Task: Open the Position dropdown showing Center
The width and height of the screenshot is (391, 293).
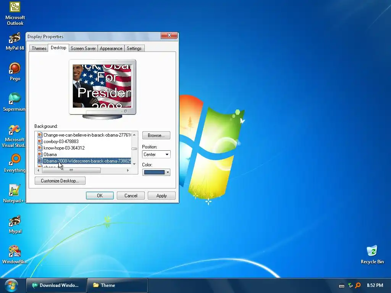Action: click(x=156, y=155)
